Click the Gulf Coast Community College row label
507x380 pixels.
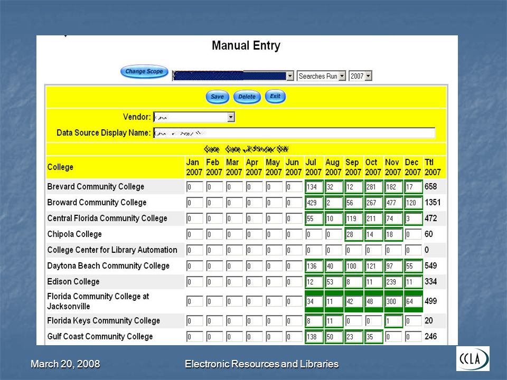[x=100, y=336]
